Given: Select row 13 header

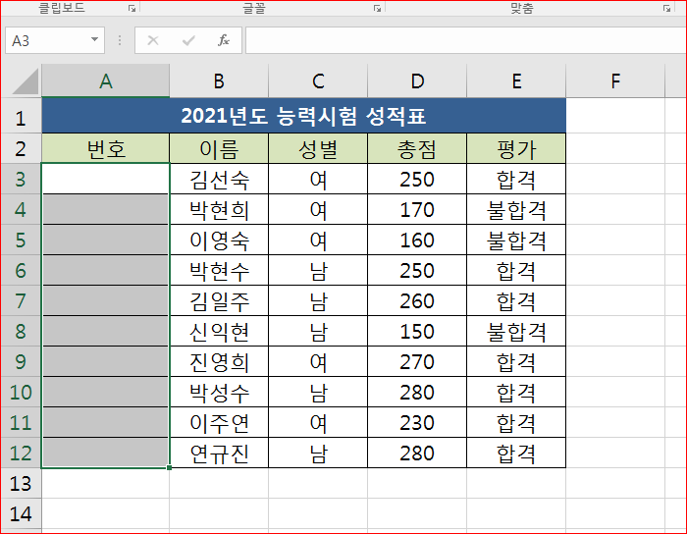Looking at the screenshot, I should [x=21, y=483].
